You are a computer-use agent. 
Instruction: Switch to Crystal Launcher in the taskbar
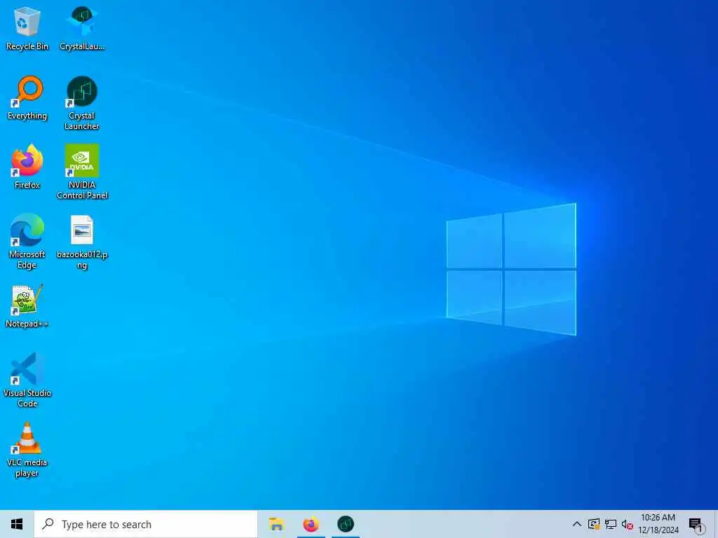coord(346,524)
